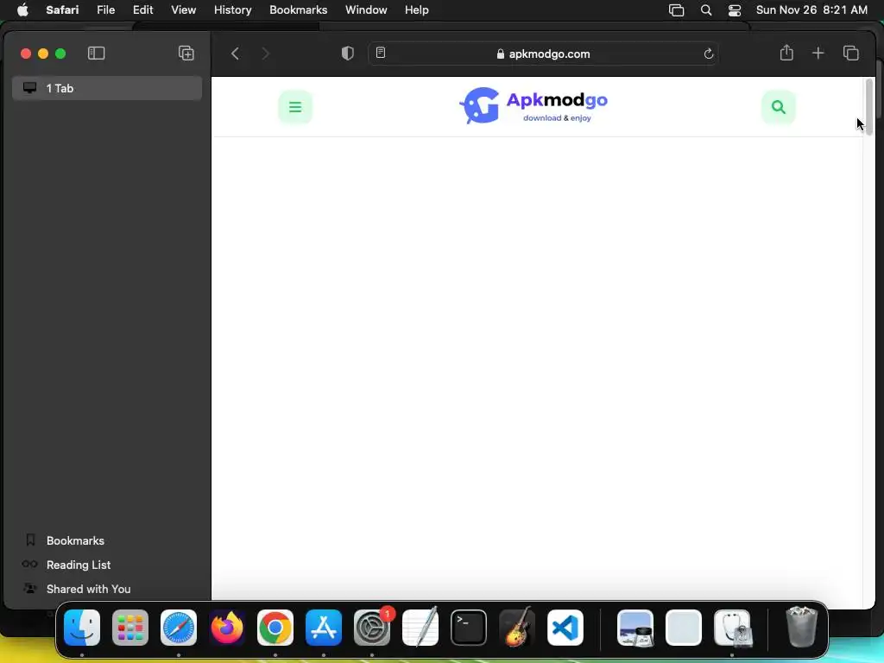Open Preview from the Dock
This screenshot has height=663, width=884.
[635, 628]
